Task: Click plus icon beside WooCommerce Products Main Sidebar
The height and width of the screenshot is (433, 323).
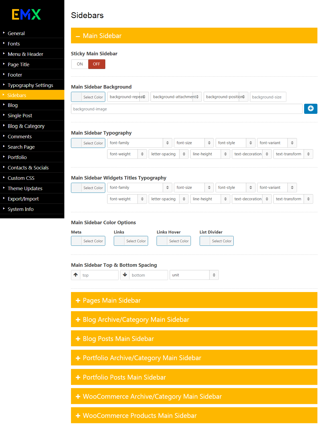Action: 78,416
